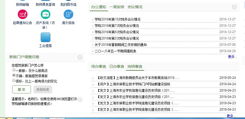Click the 提交 button
The image size is (245, 119).
pyautogui.click(x=22, y=89)
